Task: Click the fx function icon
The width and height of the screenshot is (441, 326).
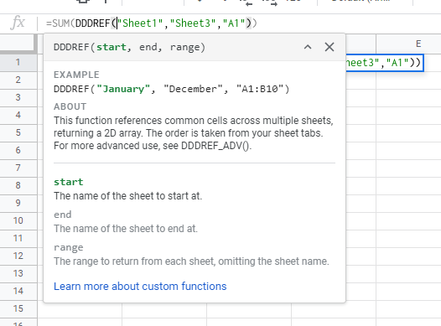Action: point(18,23)
